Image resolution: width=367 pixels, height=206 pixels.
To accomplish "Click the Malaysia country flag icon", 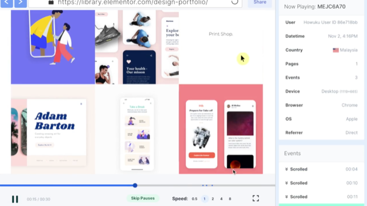I will point(335,50).
